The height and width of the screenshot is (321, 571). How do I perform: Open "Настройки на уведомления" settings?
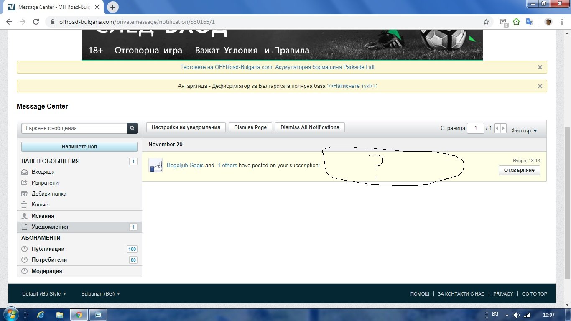186,127
